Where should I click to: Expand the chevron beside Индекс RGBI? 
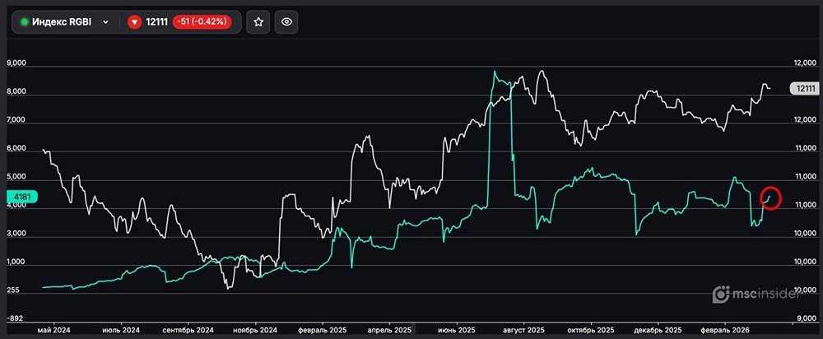pyautogui.click(x=105, y=22)
